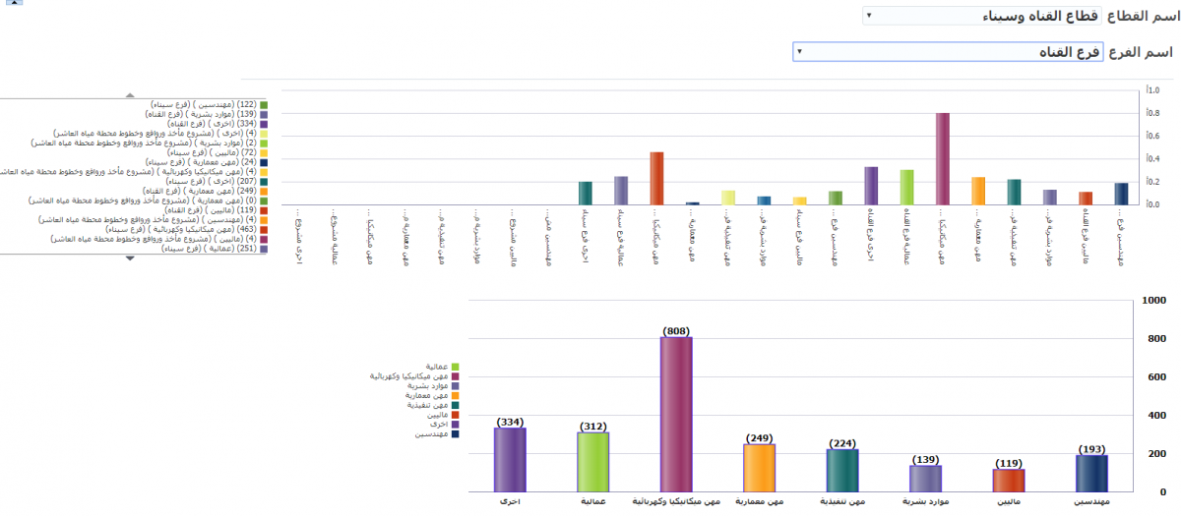This screenshot has width=1181, height=516.
Task: Click the lavender bar labeled (139)
Action: pyautogui.click(x=925, y=478)
